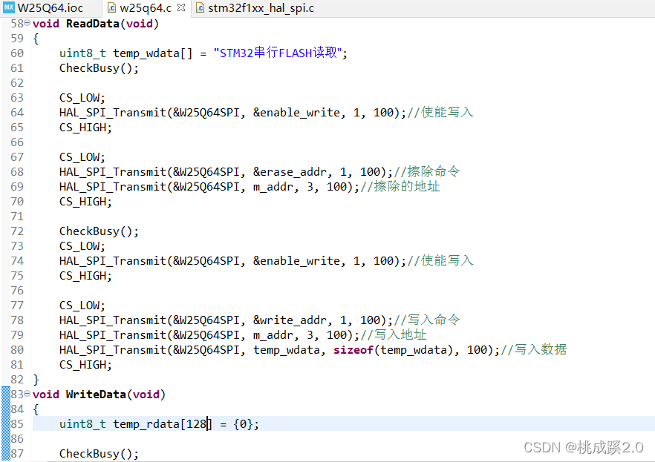Click the string "STM32串行FLASH读取"
The image size is (655, 462).
[x=278, y=53]
